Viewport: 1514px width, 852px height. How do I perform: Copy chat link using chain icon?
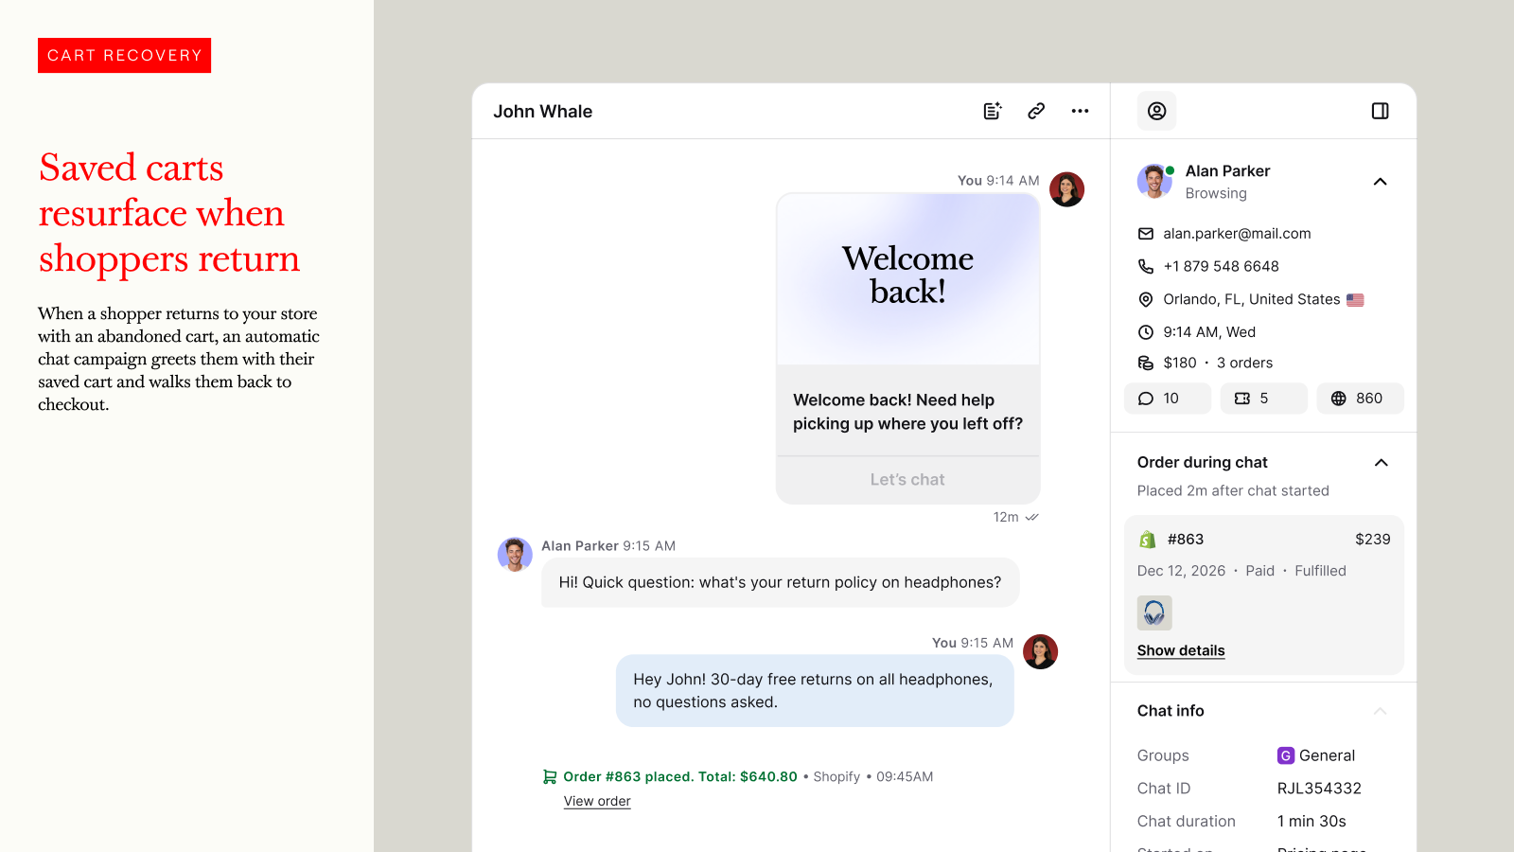tap(1036, 111)
